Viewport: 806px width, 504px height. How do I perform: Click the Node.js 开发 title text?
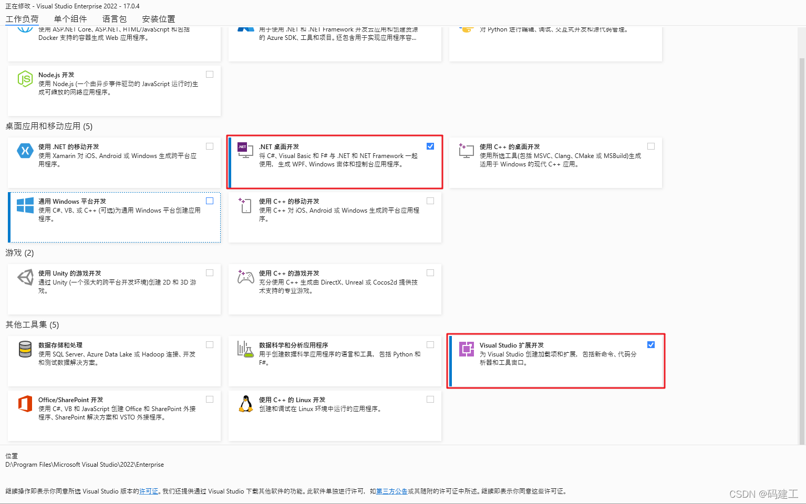point(56,75)
